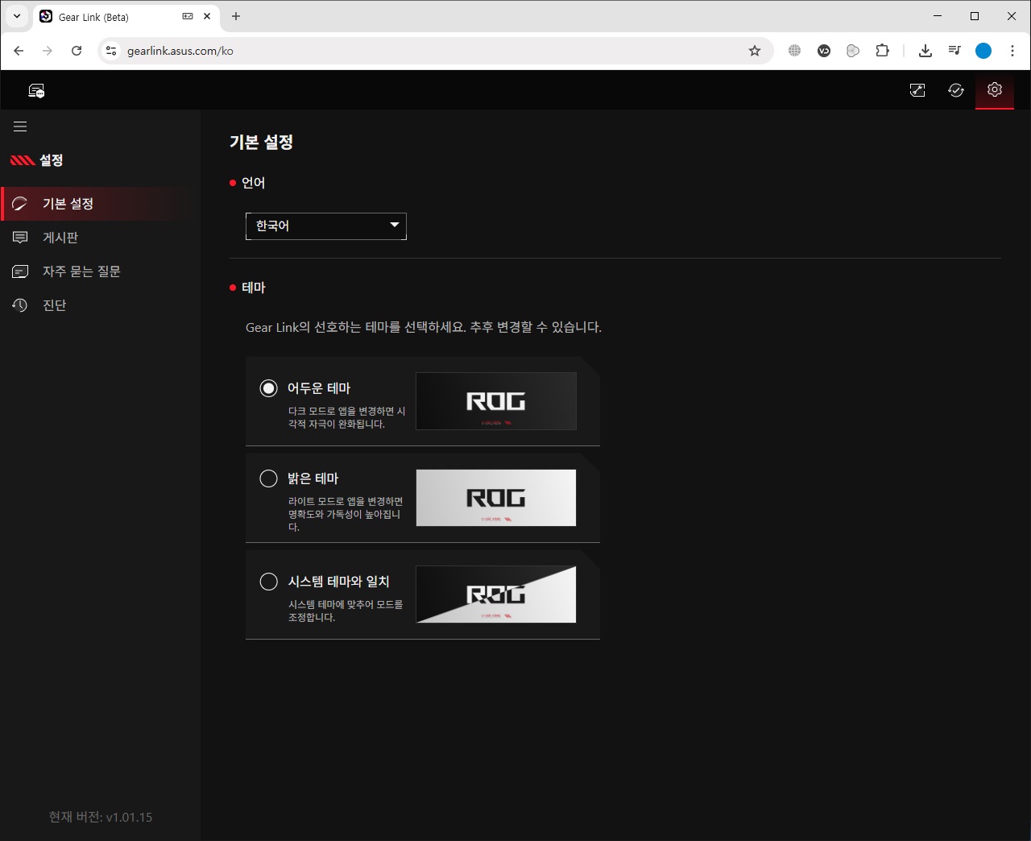The width and height of the screenshot is (1031, 841).
Task: Click the 테마 section label
Action: pyautogui.click(x=253, y=288)
